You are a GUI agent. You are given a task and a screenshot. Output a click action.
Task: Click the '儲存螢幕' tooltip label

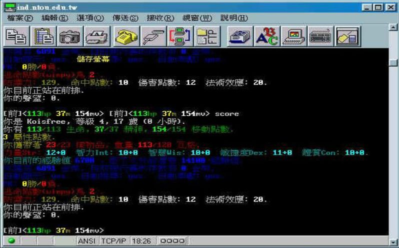point(93,59)
